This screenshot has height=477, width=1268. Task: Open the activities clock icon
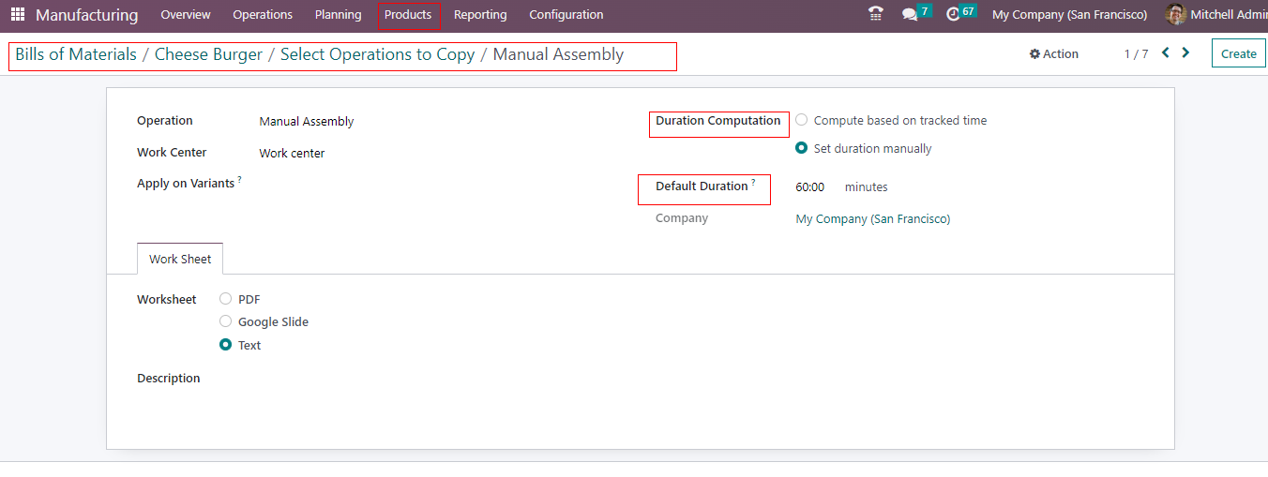pyautogui.click(x=954, y=14)
